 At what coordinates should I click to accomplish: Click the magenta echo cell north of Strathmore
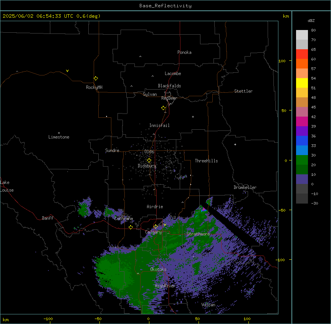tap(204, 209)
